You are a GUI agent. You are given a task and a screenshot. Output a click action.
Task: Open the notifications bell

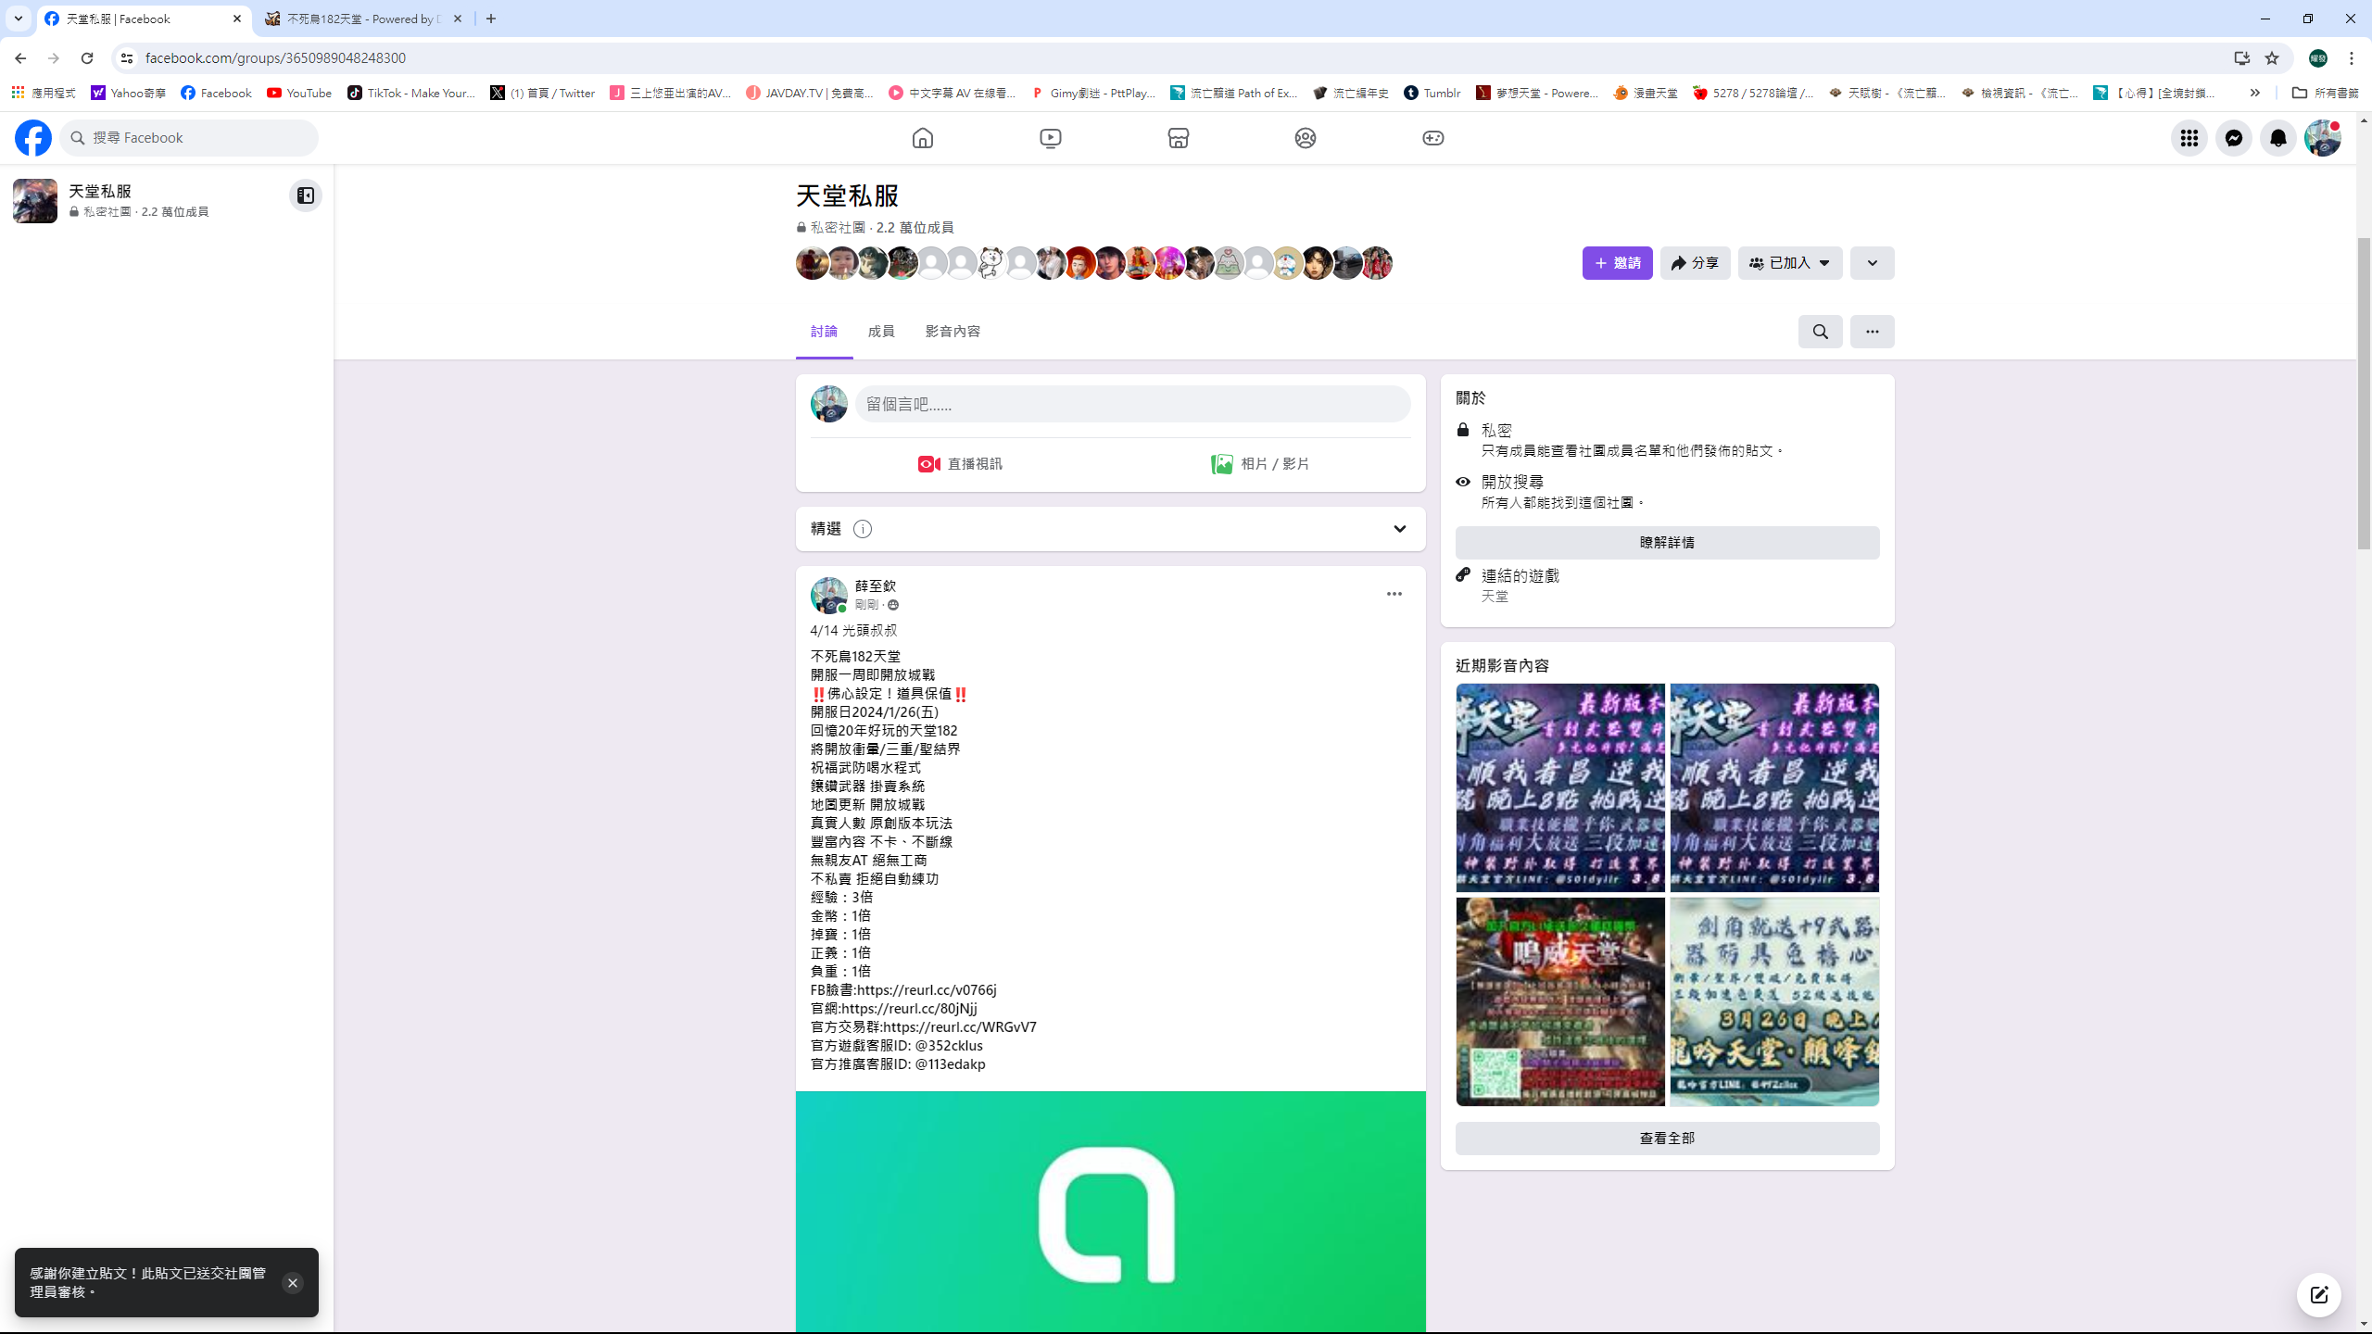(2277, 138)
